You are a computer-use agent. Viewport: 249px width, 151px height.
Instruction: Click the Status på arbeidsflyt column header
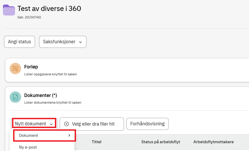click(x=161, y=142)
